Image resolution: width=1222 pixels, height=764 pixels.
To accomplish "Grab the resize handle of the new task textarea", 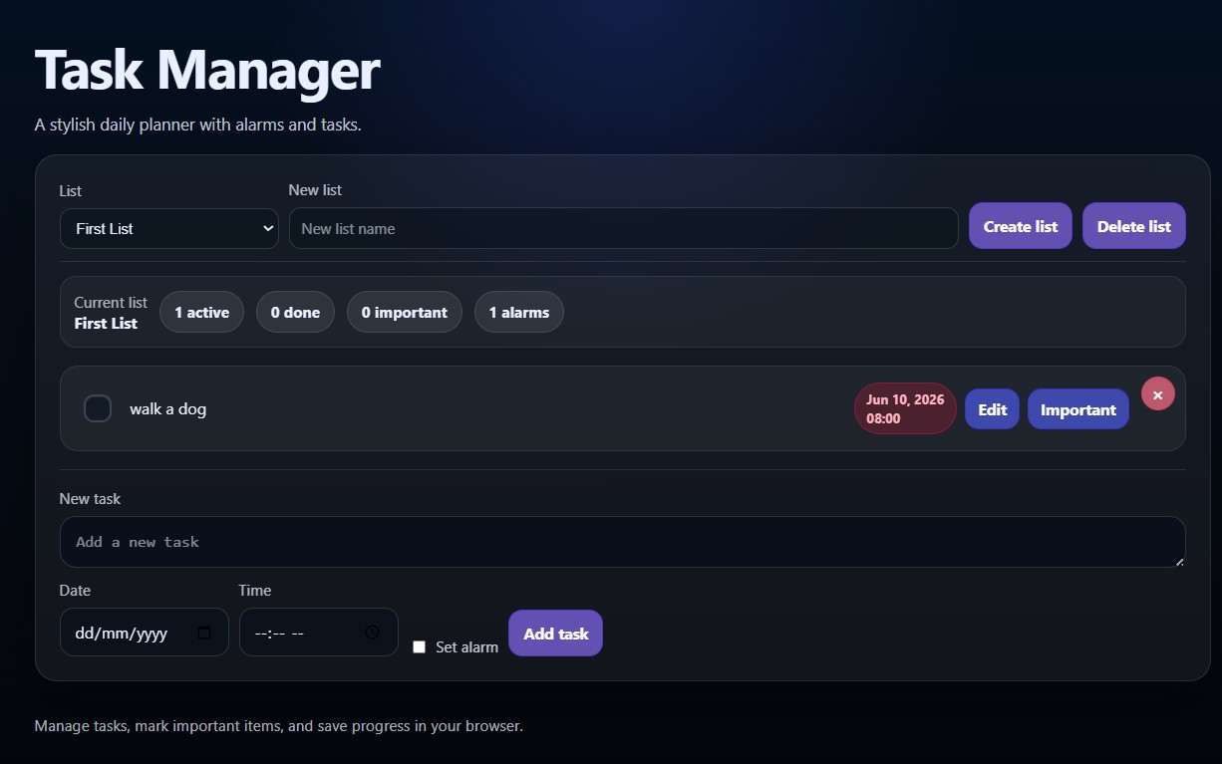I will (1179, 562).
